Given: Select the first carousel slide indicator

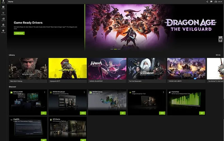Looking at the screenshot, I should [112, 49].
